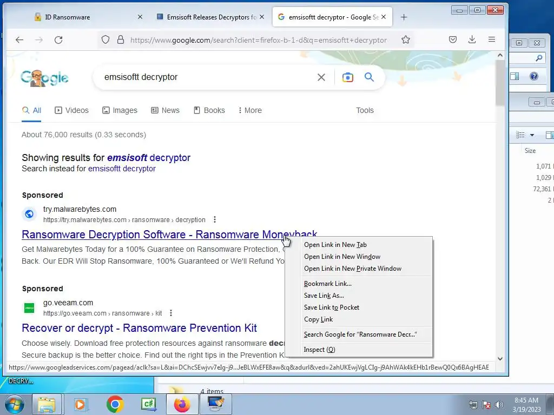The height and width of the screenshot is (415, 554).
Task: Select the Books search tab
Action: [209, 110]
